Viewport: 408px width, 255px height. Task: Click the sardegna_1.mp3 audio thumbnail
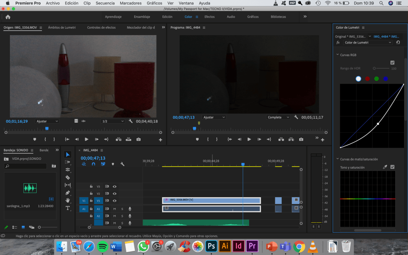click(30, 188)
